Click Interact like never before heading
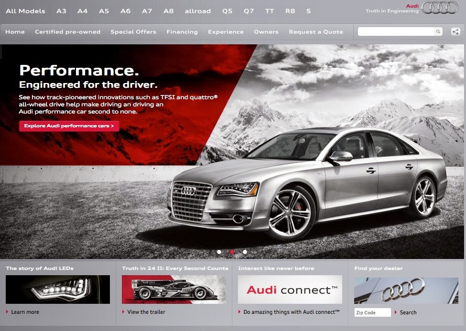The image size is (466, 331). (276, 268)
